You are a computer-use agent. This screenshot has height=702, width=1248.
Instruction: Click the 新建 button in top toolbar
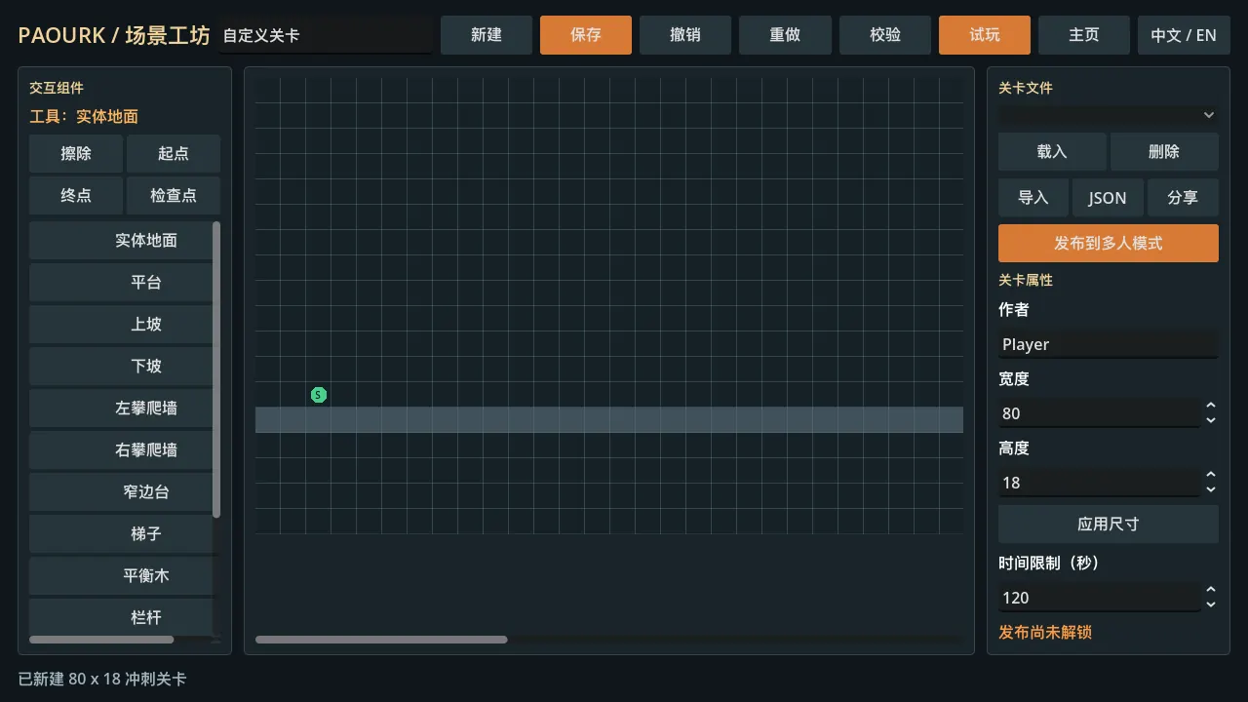(487, 35)
